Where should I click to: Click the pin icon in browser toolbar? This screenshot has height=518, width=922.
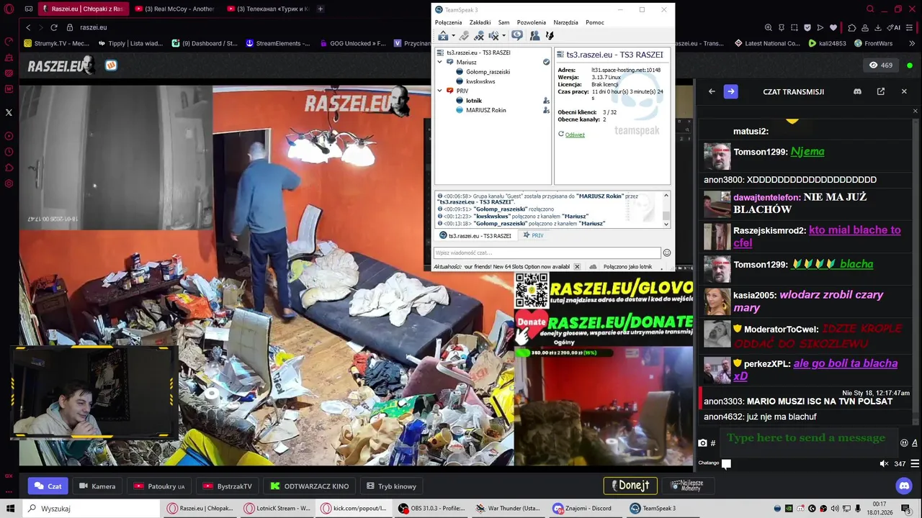tap(781, 27)
